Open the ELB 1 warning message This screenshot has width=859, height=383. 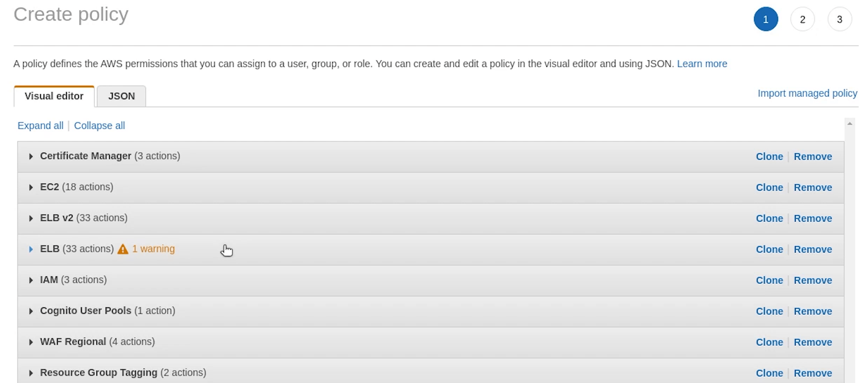[x=153, y=249]
